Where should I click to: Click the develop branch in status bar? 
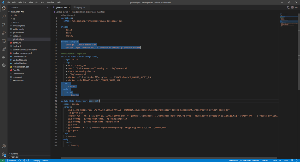[x=11, y=161]
